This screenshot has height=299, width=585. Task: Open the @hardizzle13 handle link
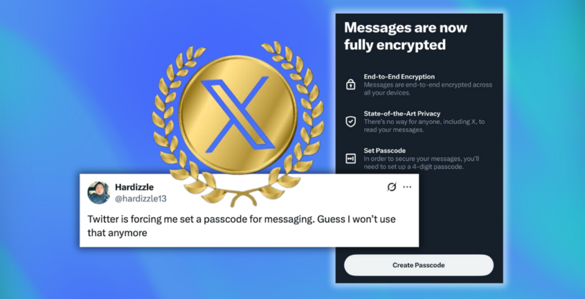point(141,199)
